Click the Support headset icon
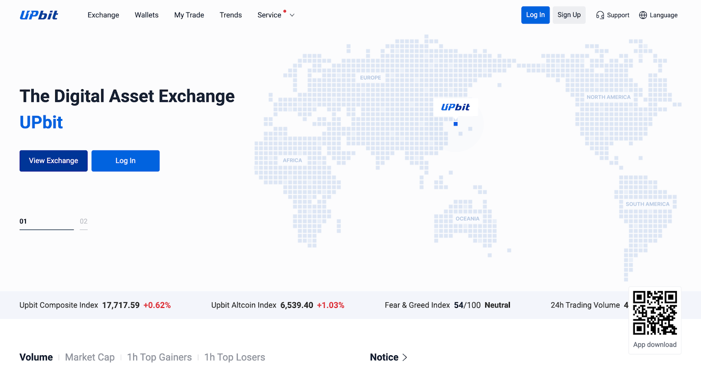This screenshot has height=374, width=701. pyautogui.click(x=600, y=15)
